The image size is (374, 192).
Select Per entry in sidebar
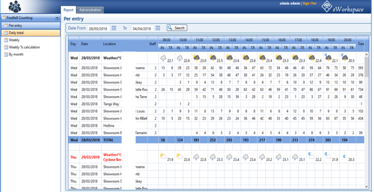31,25
